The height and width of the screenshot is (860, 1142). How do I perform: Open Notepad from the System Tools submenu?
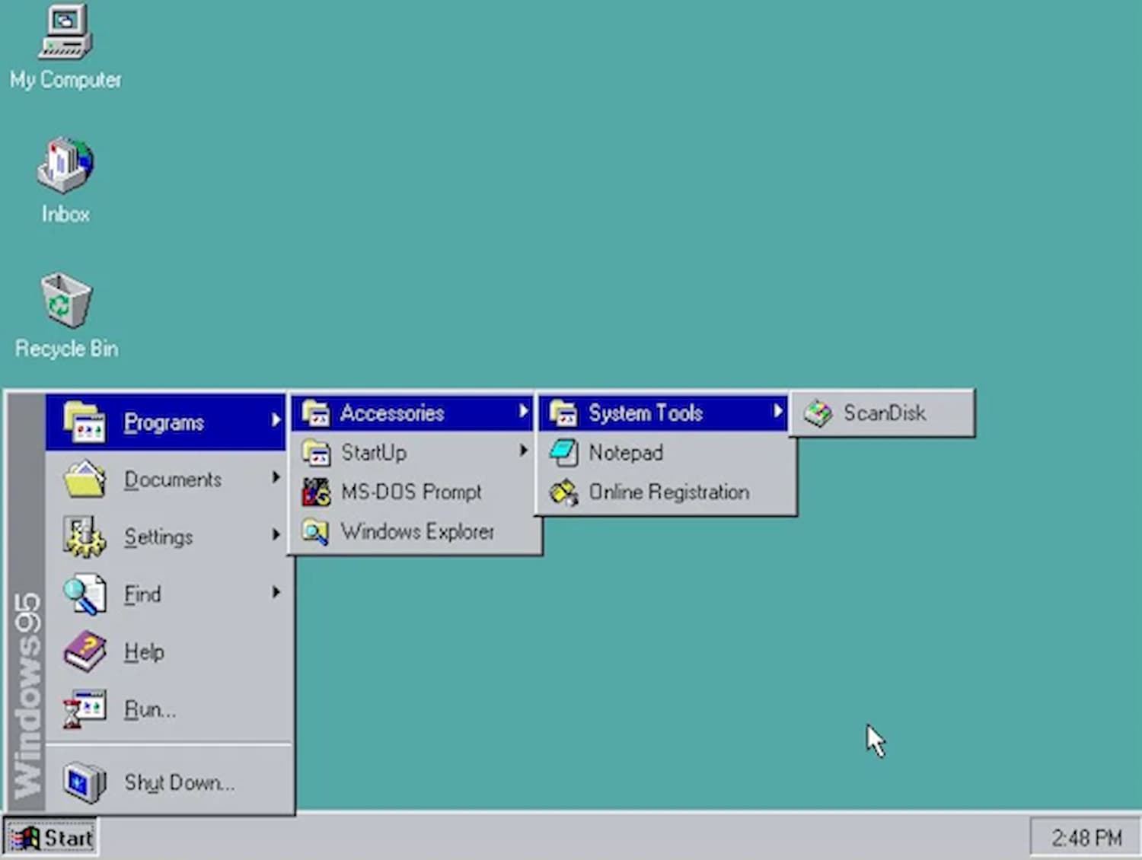pyautogui.click(x=625, y=452)
